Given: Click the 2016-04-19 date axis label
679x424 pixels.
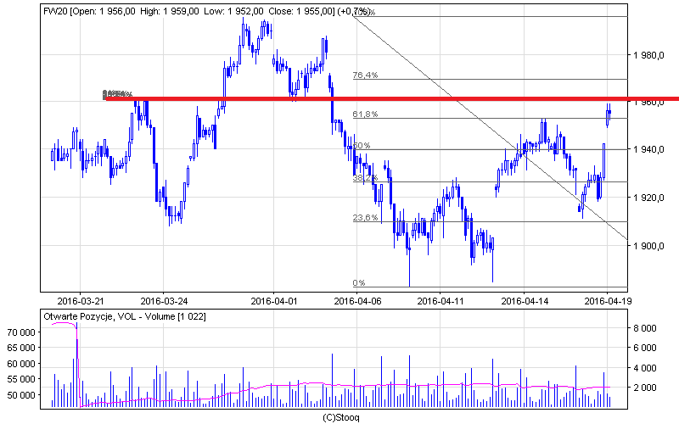Looking at the screenshot, I should (x=608, y=301).
